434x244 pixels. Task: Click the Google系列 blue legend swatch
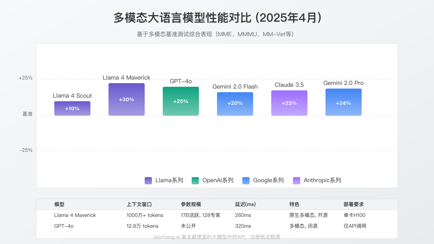click(246, 181)
